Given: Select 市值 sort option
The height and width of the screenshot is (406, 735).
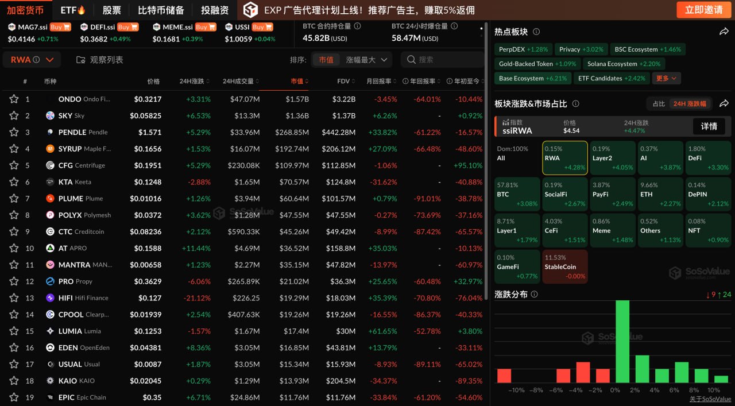Looking at the screenshot, I should coord(326,60).
